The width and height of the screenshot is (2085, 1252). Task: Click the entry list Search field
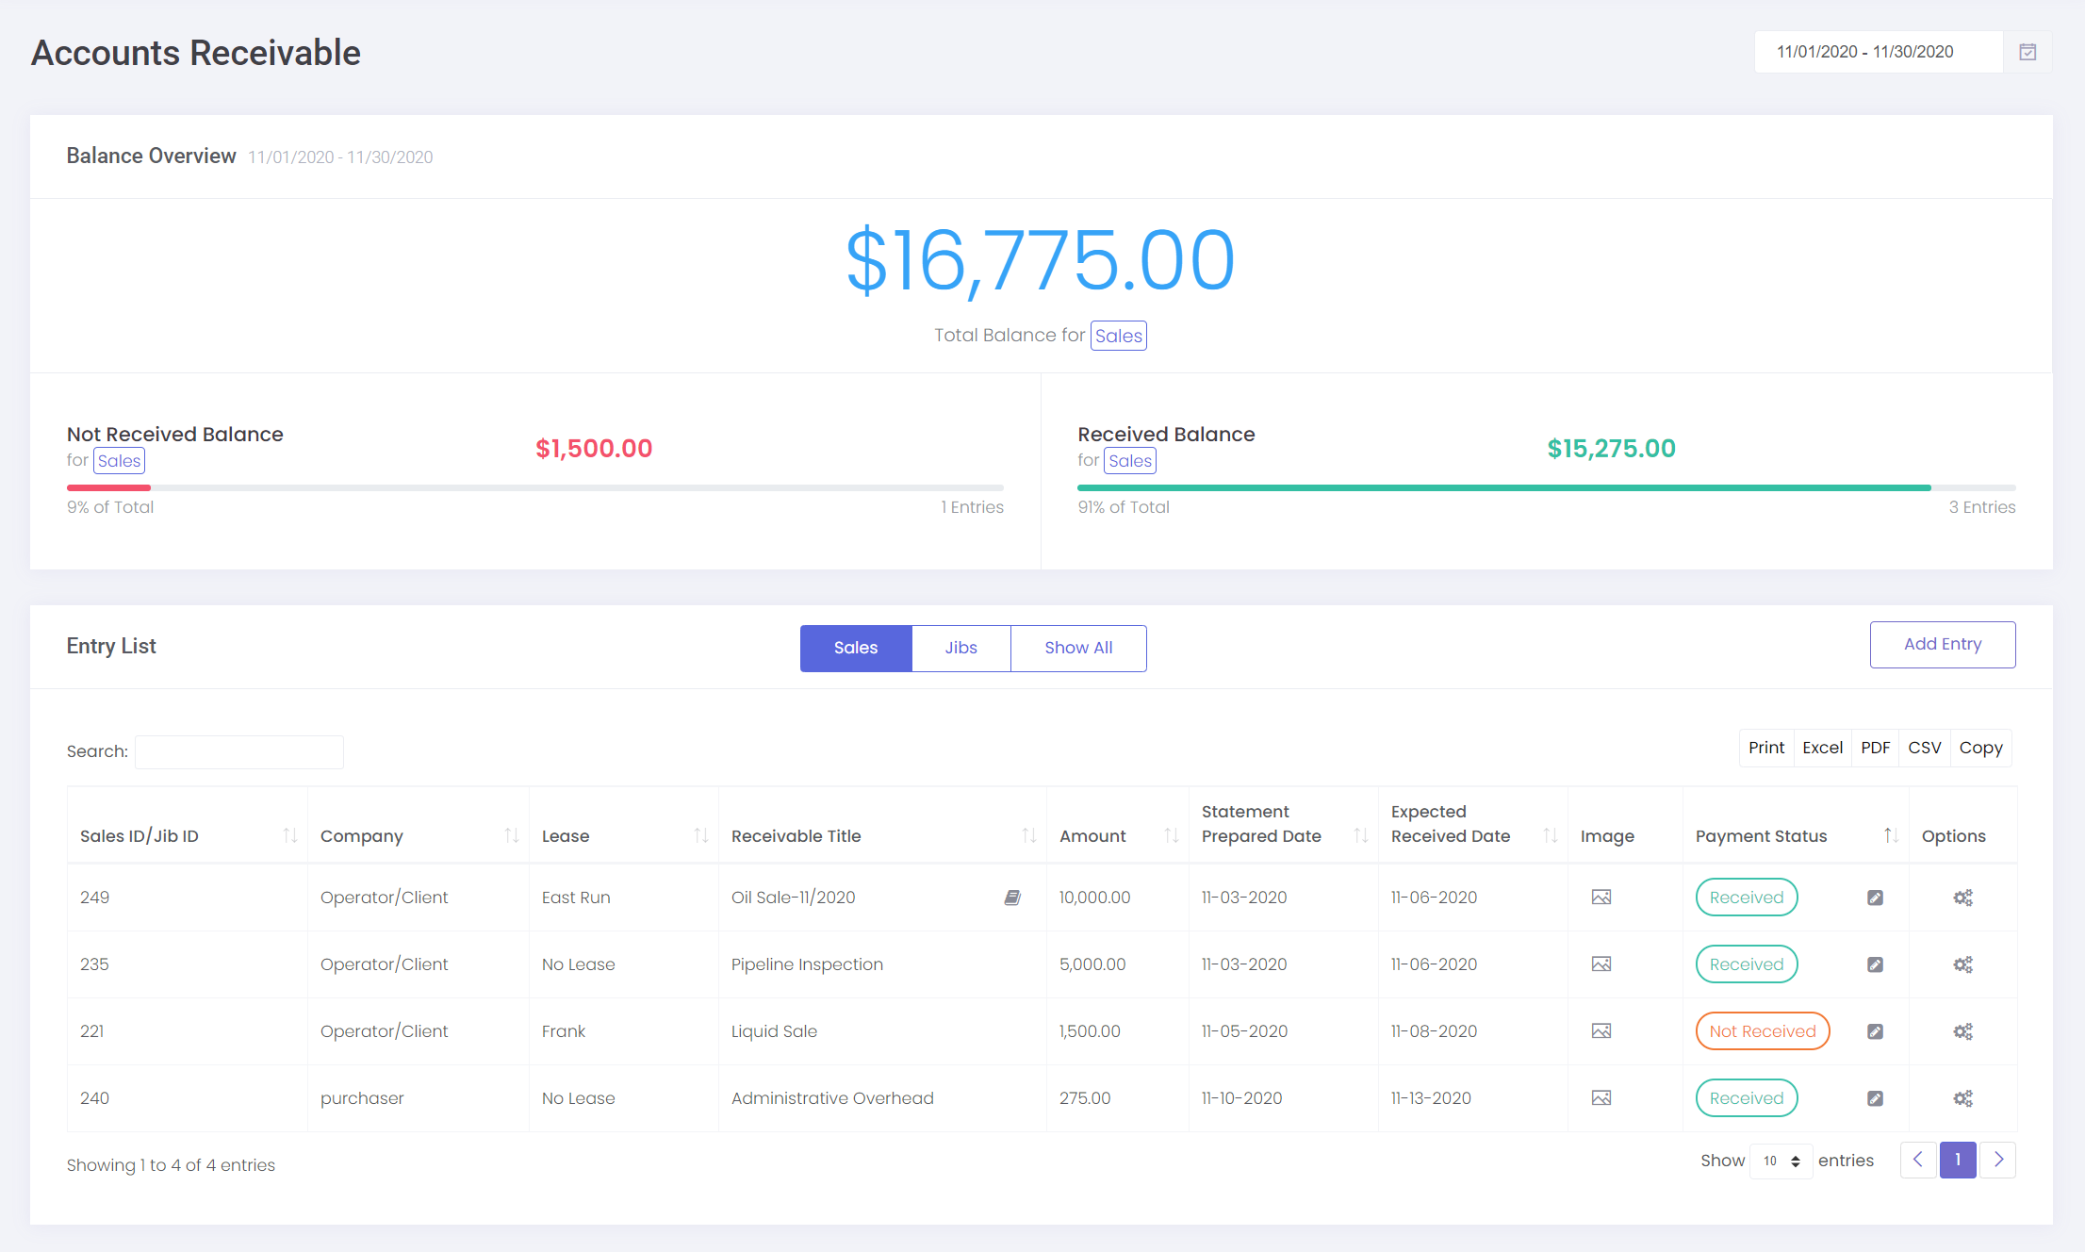point(238,752)
